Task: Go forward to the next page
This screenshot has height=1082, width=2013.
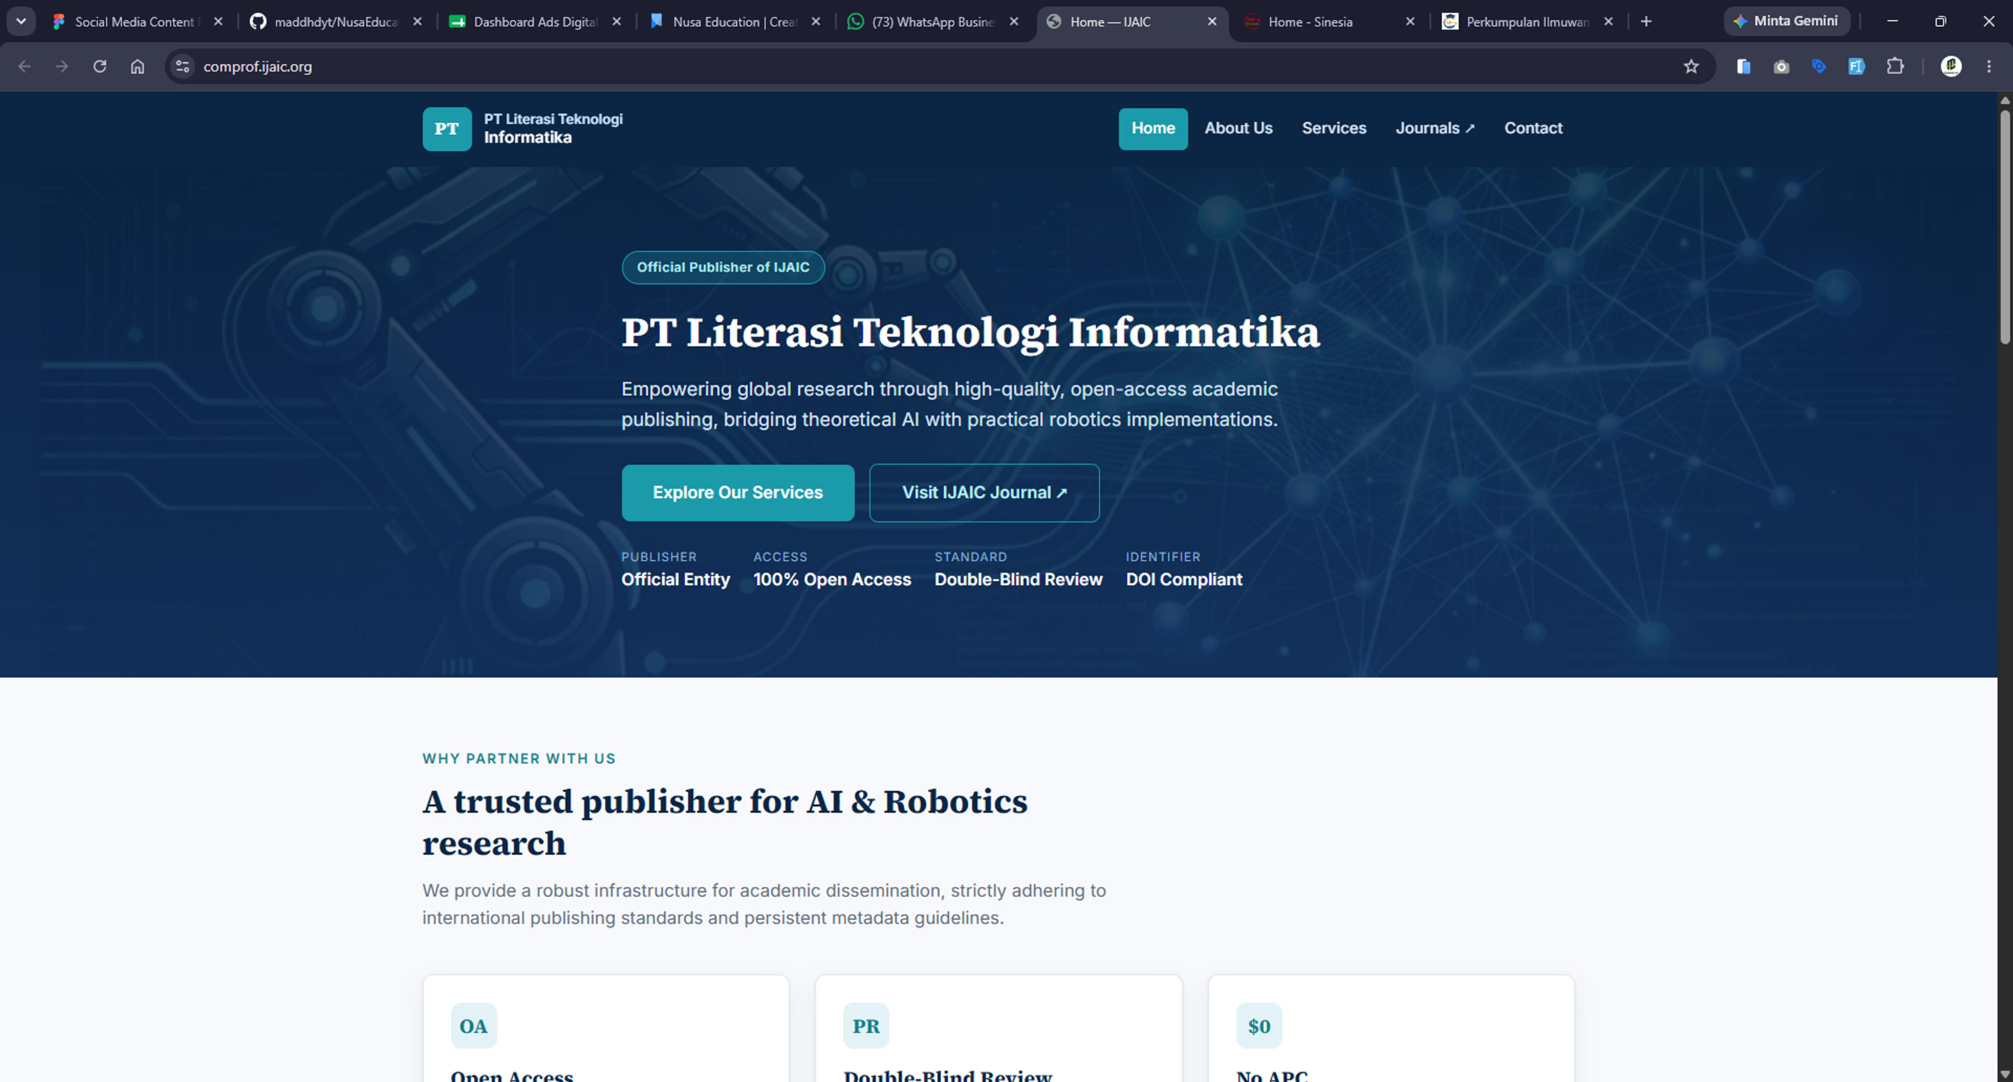Action: point(62,67)
